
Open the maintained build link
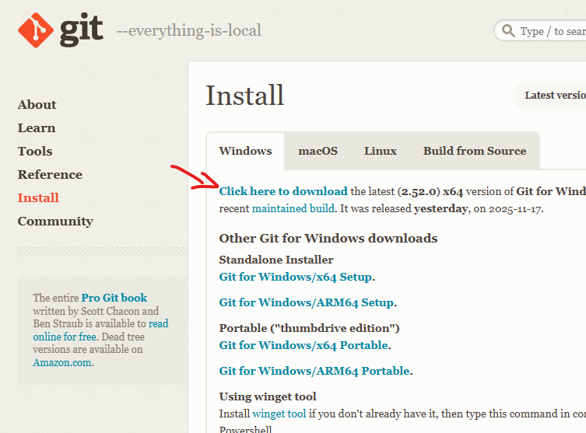pos(293,208)
